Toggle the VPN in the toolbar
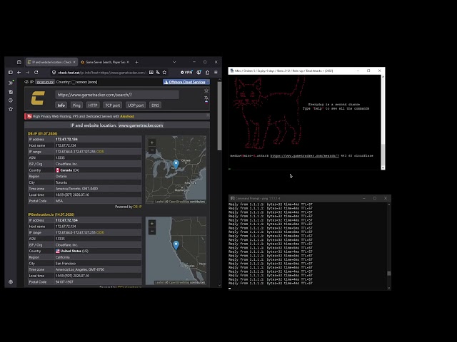 pos(186,73)
